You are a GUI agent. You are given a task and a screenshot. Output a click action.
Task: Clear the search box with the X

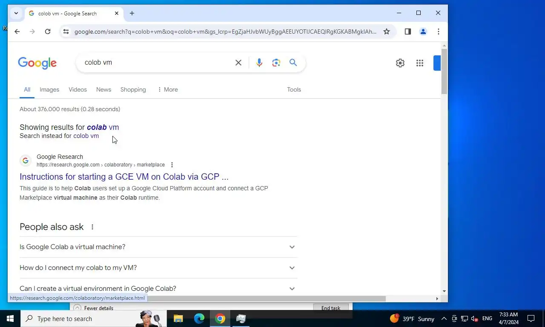238,63
